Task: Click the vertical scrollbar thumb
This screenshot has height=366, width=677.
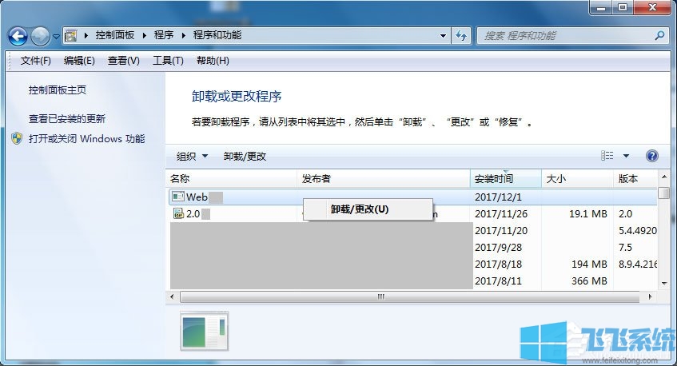Action: (x=664, y=193)
